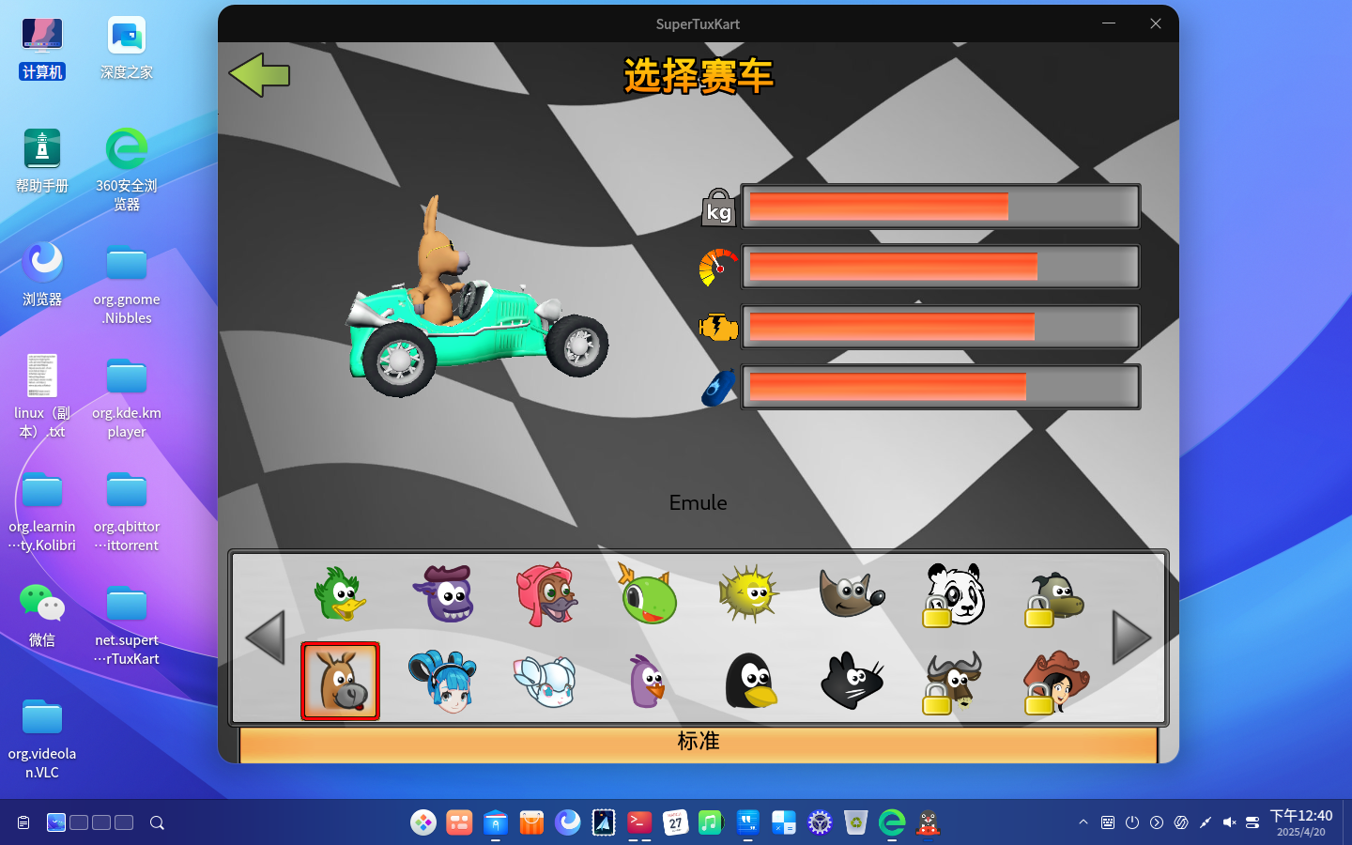Show previous karts with left arrow
This screenshot has height=845, width=1352.
(x=265, y=638)
